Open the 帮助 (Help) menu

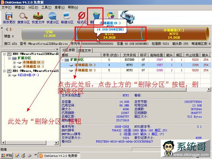point(73,7)
